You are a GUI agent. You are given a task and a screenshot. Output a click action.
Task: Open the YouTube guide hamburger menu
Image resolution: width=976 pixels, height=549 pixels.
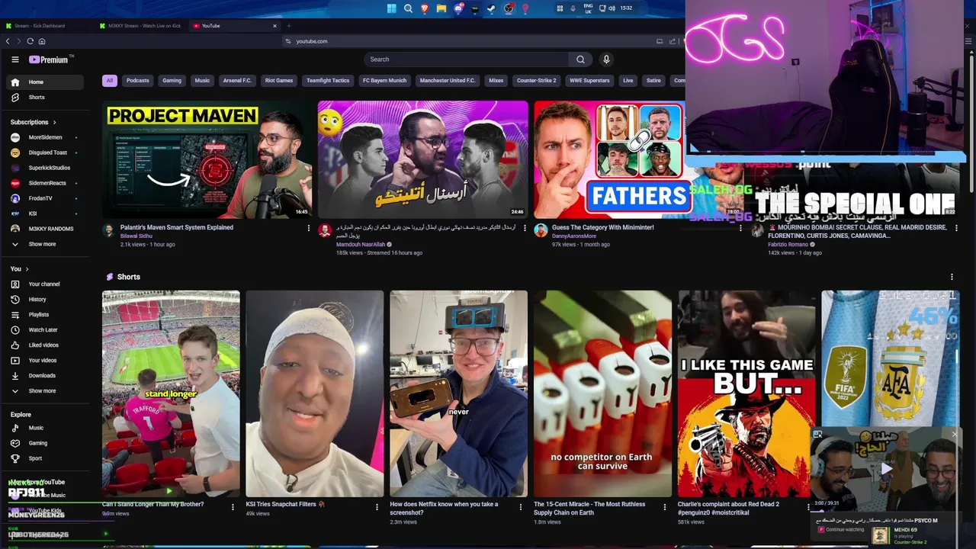click(14, 59)
